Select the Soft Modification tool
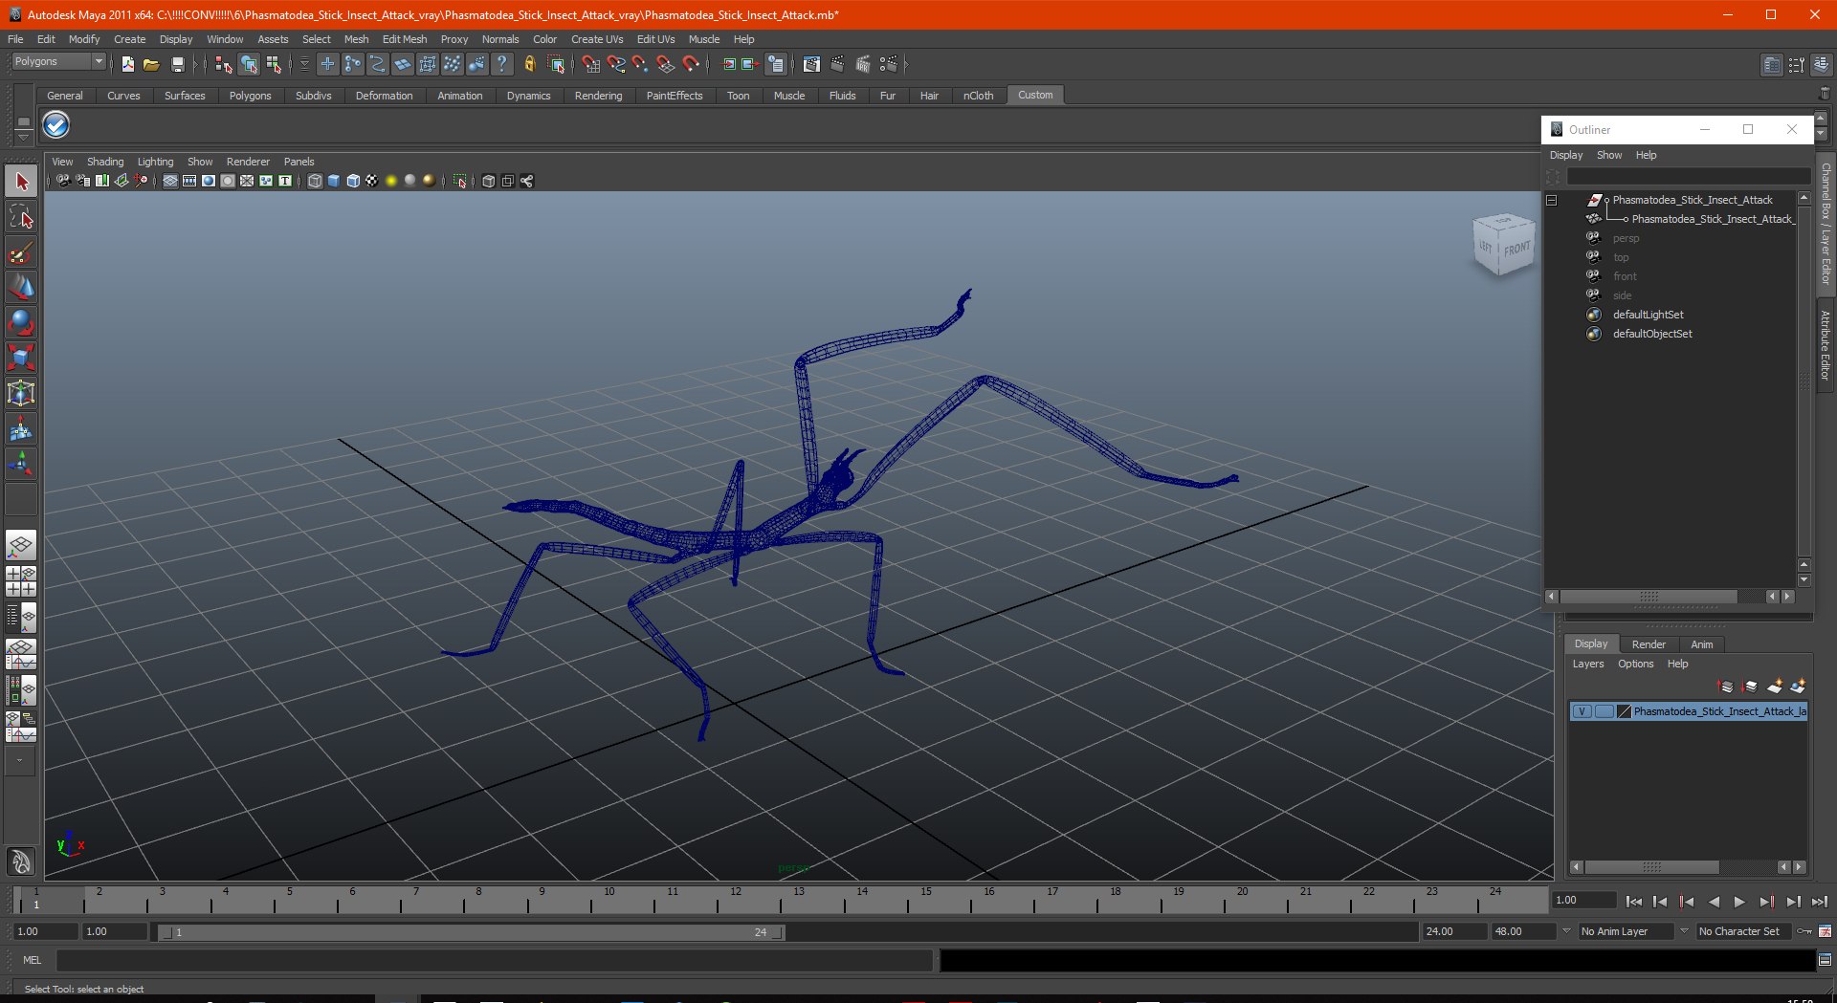Viewport: 1837px width, 1003px height. (21, 429)
